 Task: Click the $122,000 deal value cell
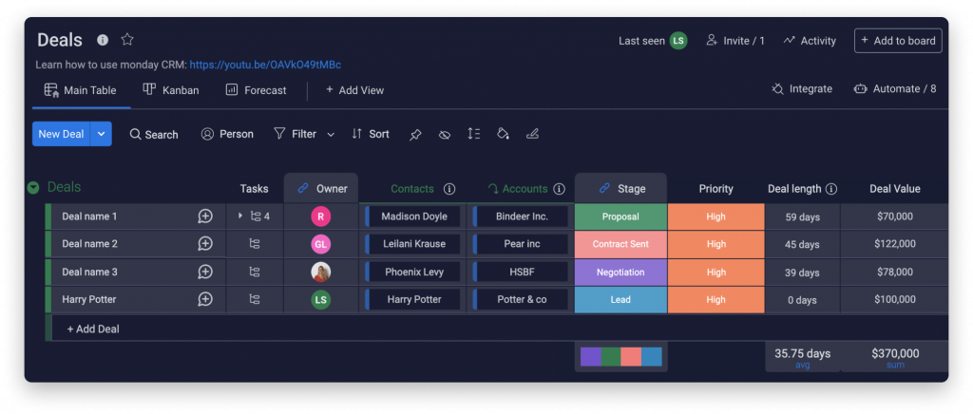895,244
